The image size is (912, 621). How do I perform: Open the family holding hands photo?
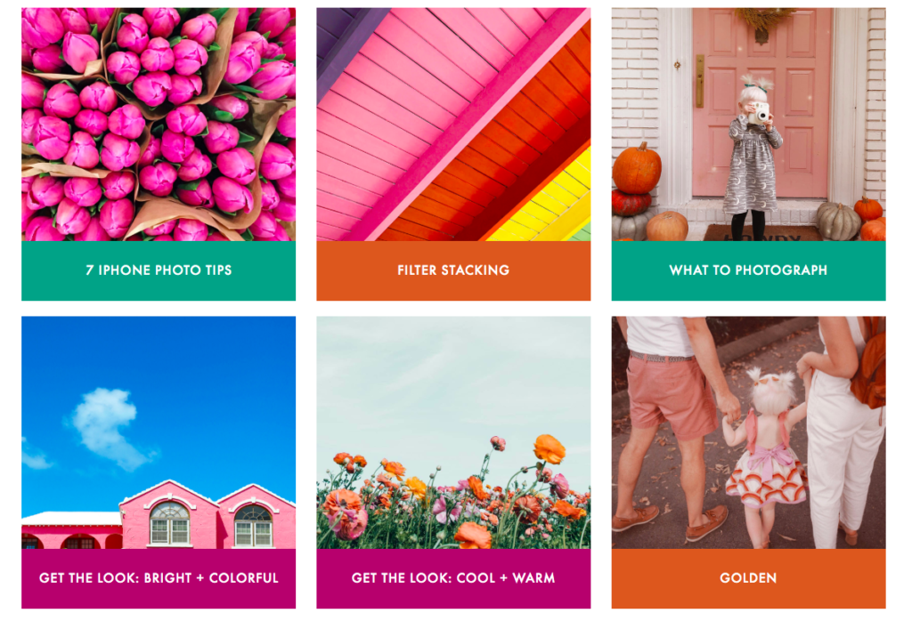[748, 432]
